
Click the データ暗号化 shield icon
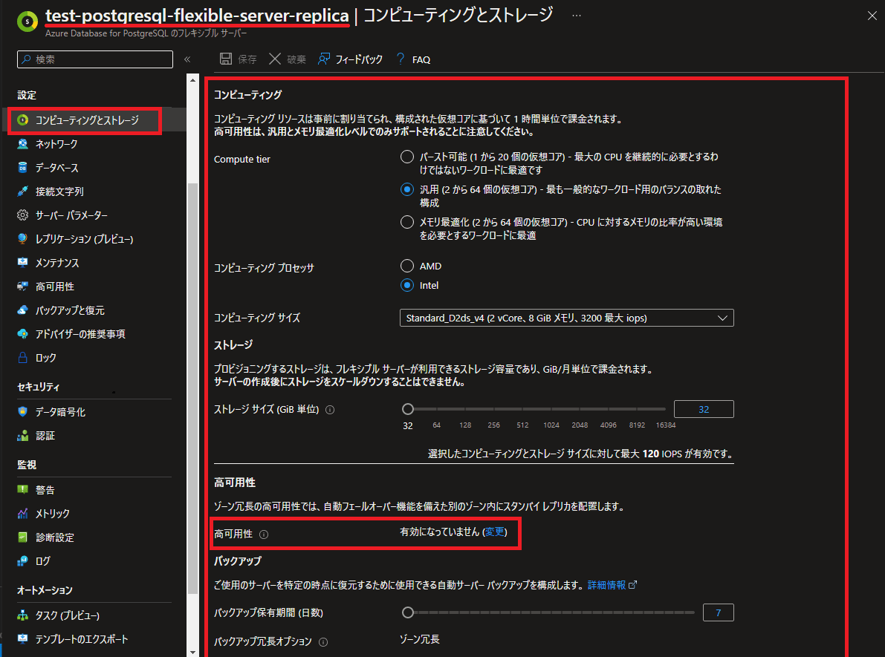coord(22,412)
